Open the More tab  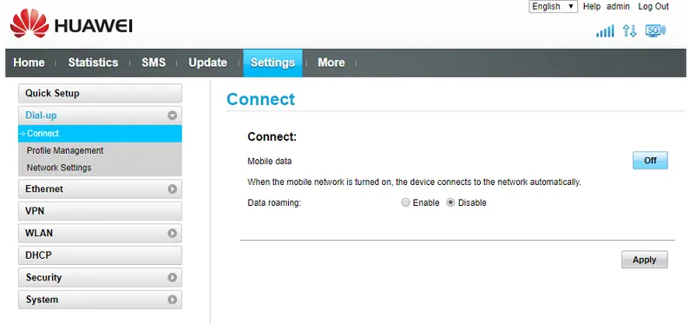pos(331,63)
